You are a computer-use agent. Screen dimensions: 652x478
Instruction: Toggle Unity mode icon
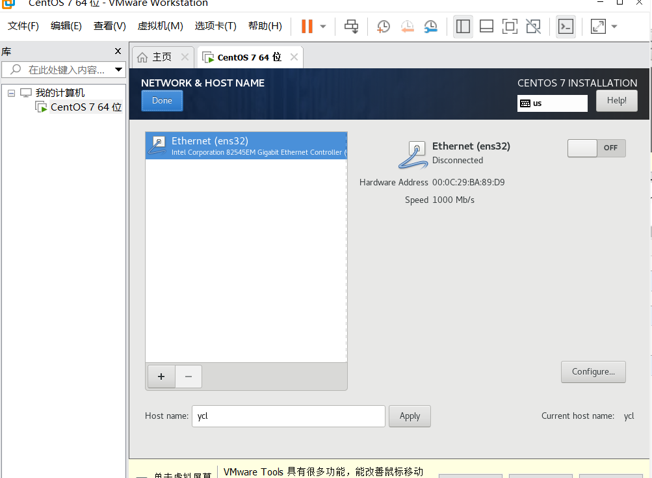(534, 27)
